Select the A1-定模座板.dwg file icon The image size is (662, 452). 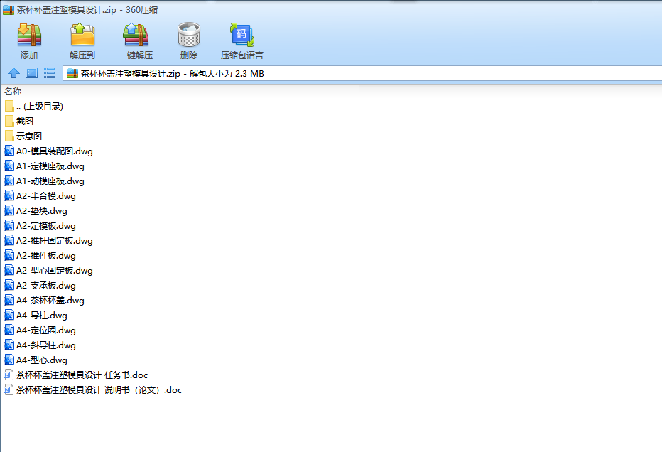(9, 166)
